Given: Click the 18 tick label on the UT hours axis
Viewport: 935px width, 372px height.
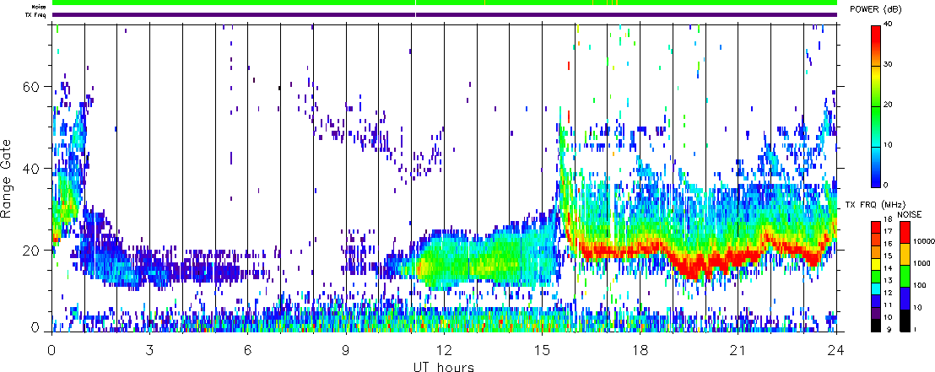Looking at the screenshot, I should (640, 350).
